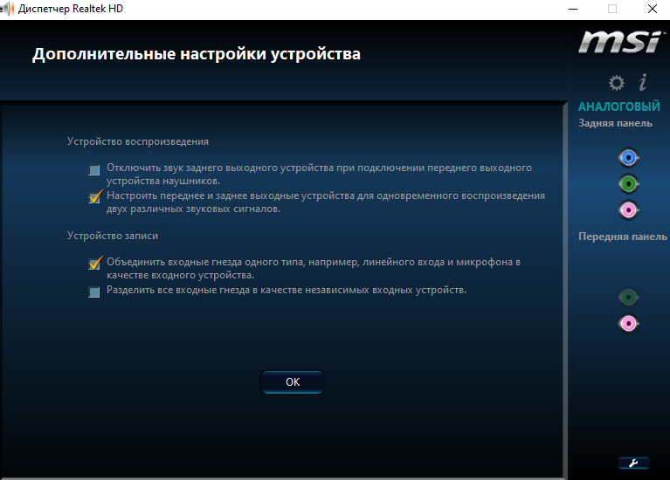Screen dimensions: 670x480
Task: Click the Realtek speaker icon in title bar
Action: [x=7, y=9]
